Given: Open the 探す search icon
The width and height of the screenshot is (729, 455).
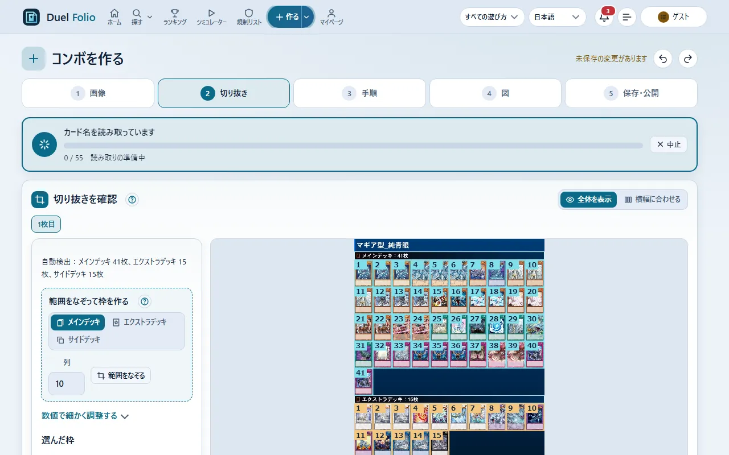Looking at the screenshot, I should point(137,13).
